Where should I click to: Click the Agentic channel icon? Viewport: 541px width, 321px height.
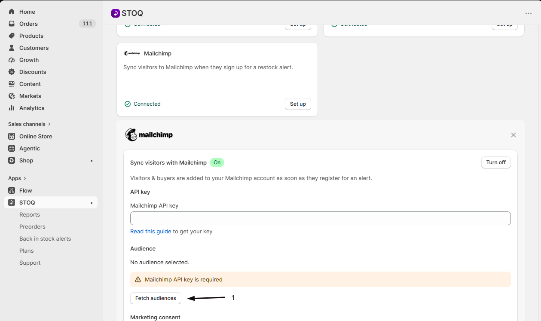[x=12, y=148]
